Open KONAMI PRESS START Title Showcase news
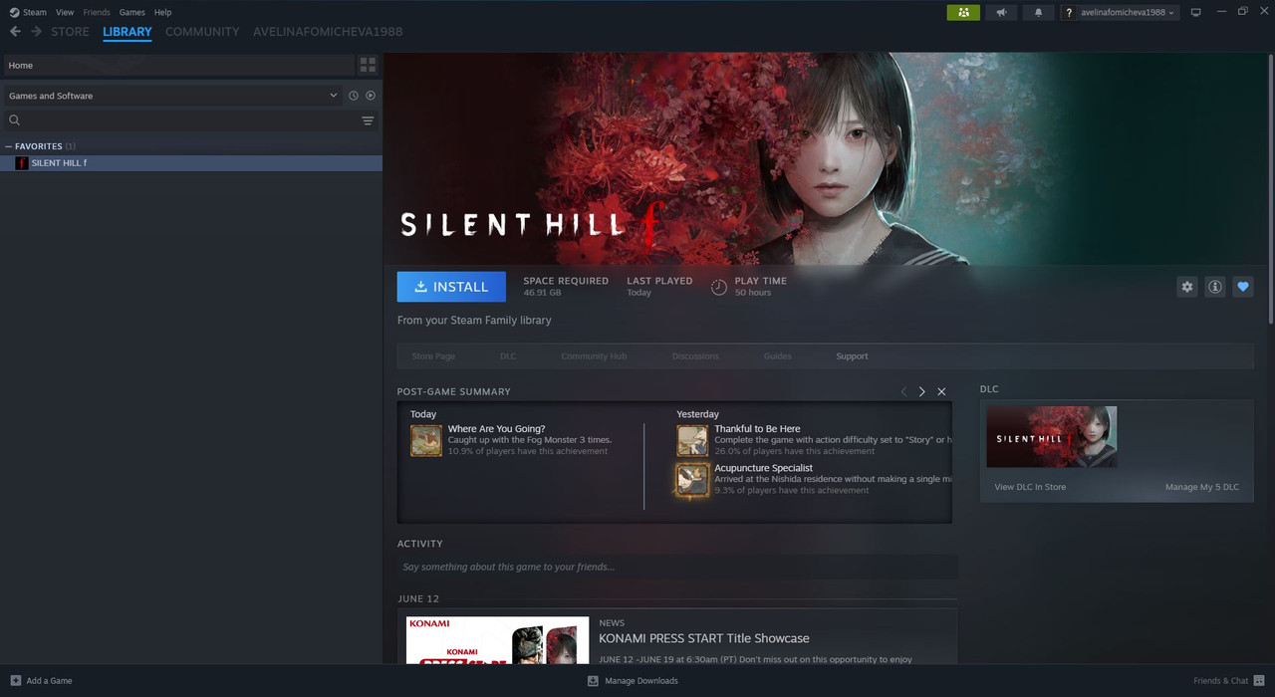Viewport: 1275px width, 697px height. pos(704,638)
